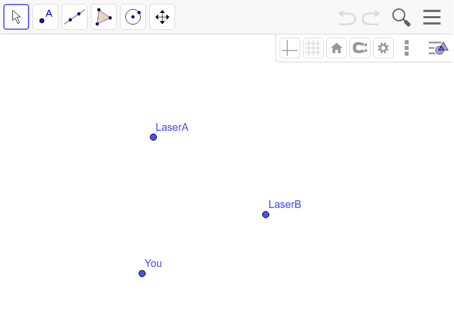Toggle the style bar button
Image resolution: width=454 pixels, height=324 pixels.
coord(438,48)
